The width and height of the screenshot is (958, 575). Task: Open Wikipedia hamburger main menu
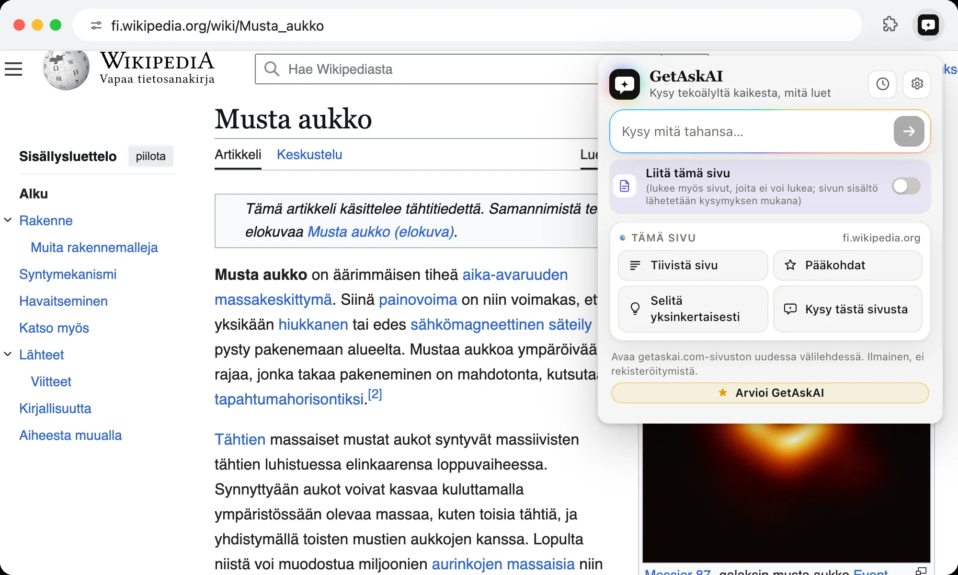tap(13, 69)
